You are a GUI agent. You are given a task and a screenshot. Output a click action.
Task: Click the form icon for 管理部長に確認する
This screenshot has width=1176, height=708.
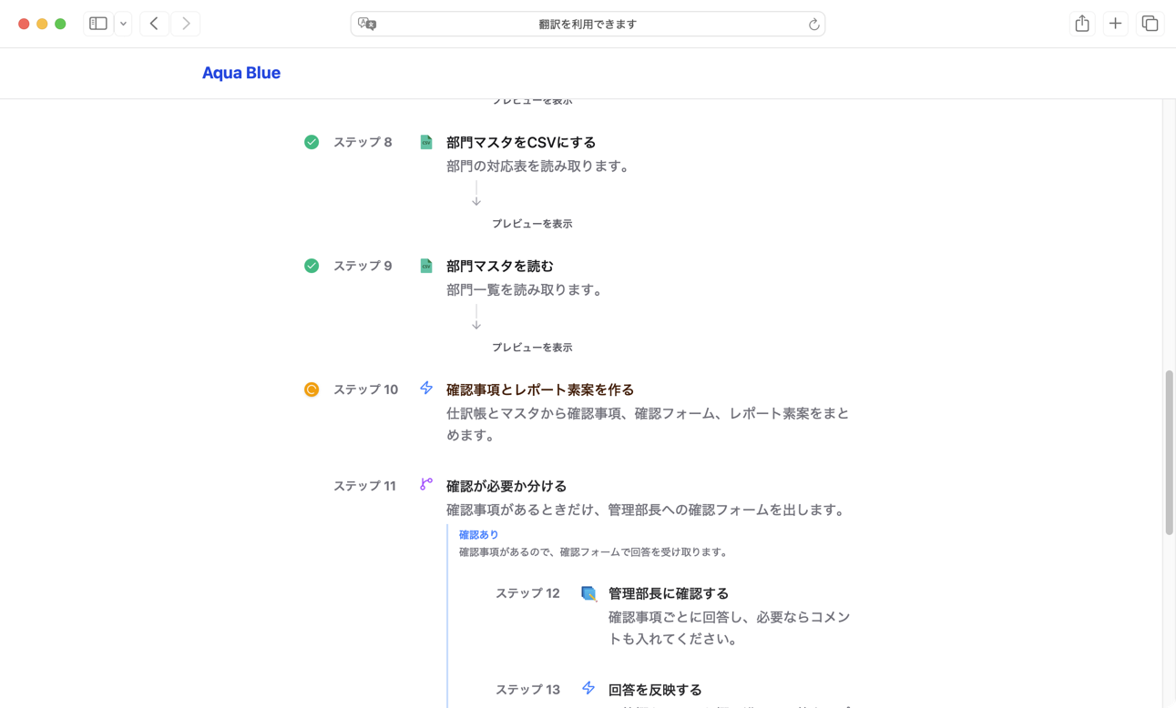(588, 593)
